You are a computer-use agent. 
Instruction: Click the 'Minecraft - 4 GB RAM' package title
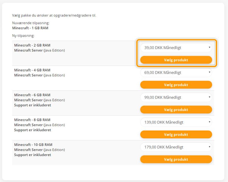click(32, 70)
